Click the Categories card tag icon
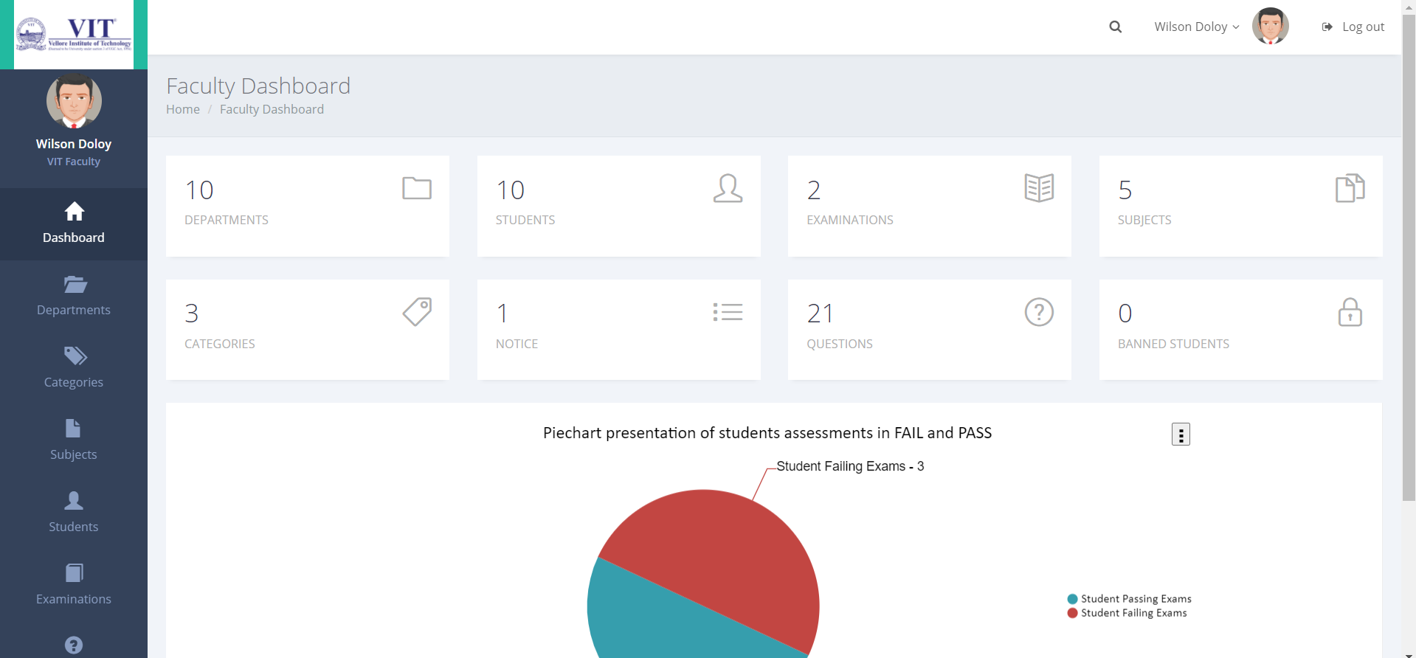Image resolution: width=1416 pixels, height=658 pixels. pos(417,312)
